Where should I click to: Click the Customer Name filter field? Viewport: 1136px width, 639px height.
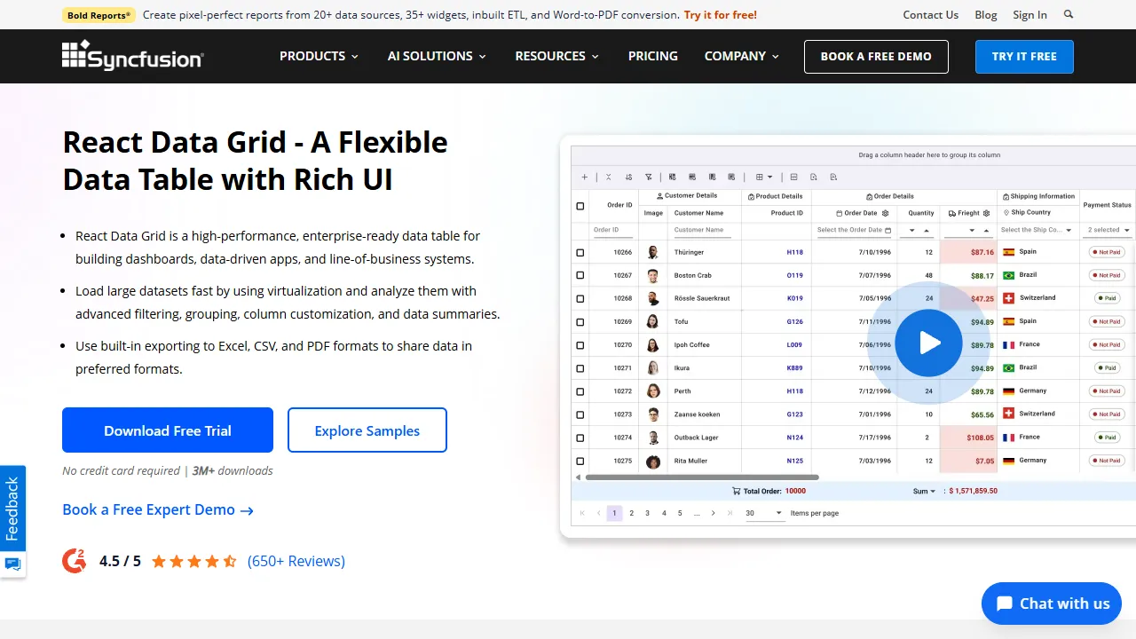pyautogui.click(x=704, y=230)
